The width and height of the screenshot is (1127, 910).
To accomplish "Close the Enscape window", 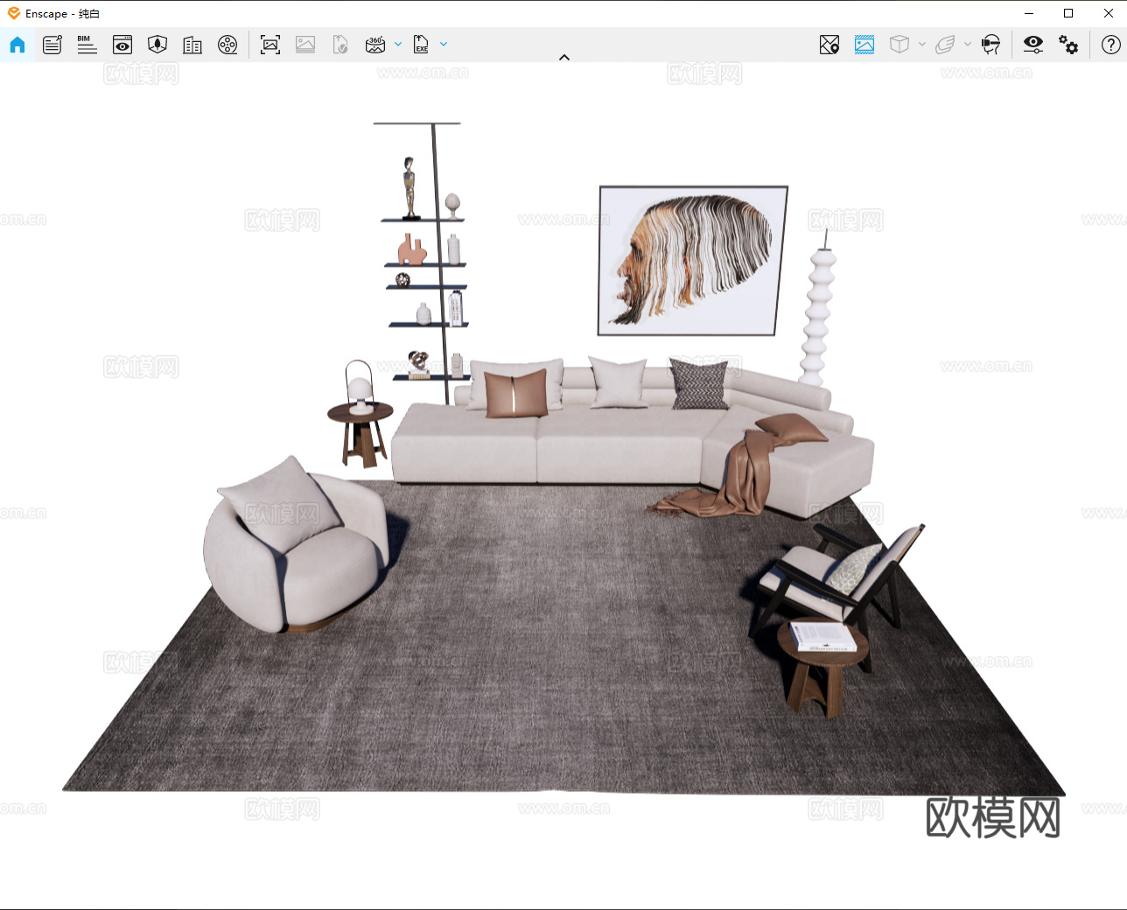I will point(1108,13).
